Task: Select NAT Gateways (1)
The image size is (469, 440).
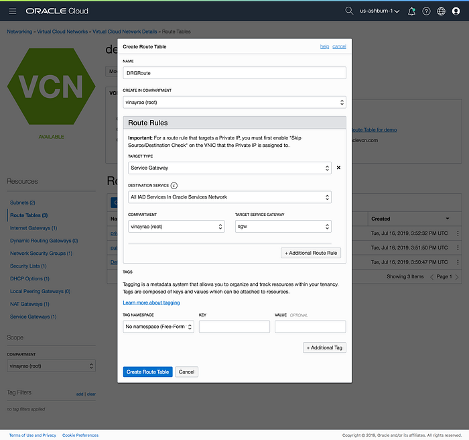Action: pyautogui.click(x=29, y=304)
